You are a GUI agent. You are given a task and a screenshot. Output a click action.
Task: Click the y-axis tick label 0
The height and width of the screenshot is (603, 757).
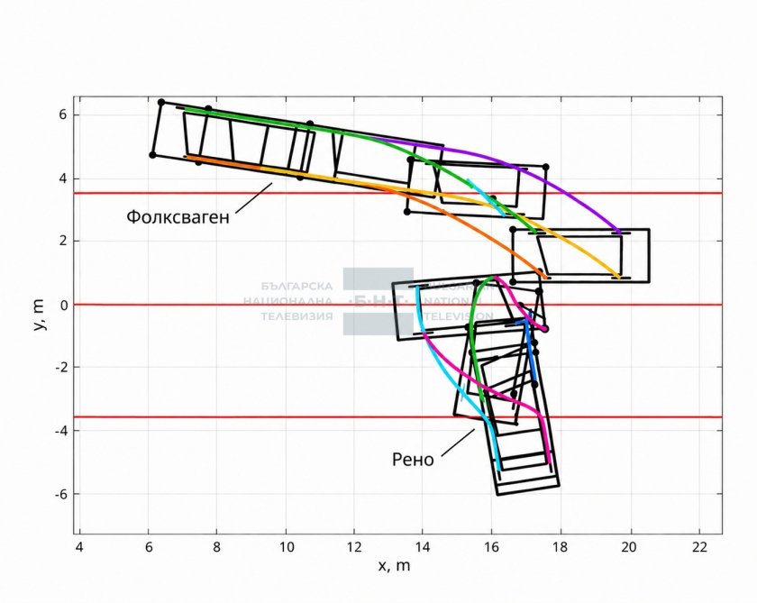63,305
